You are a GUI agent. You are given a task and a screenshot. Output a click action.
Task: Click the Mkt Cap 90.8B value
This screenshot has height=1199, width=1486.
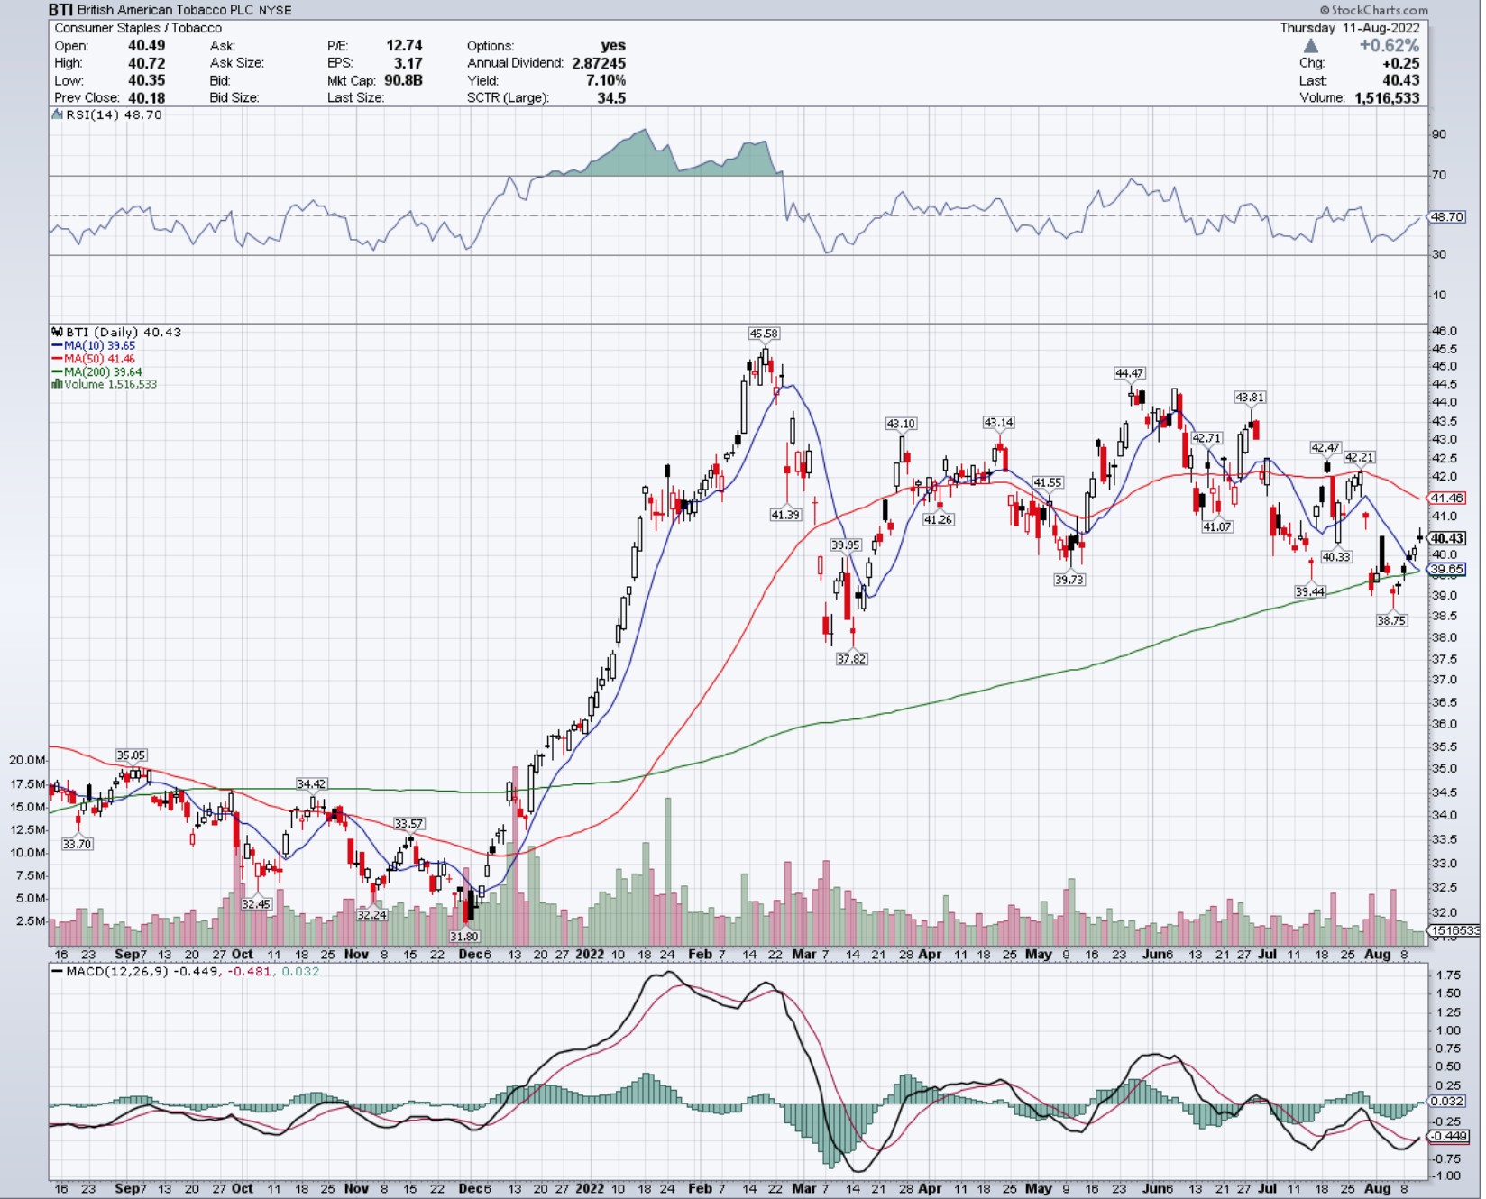(403, 80)
